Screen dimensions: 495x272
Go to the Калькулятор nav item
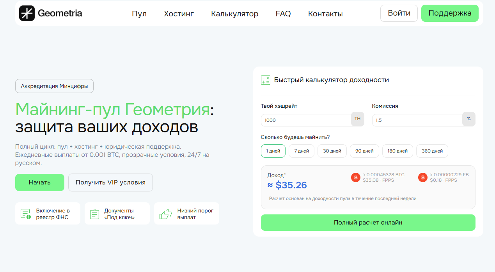pos(235,14)
